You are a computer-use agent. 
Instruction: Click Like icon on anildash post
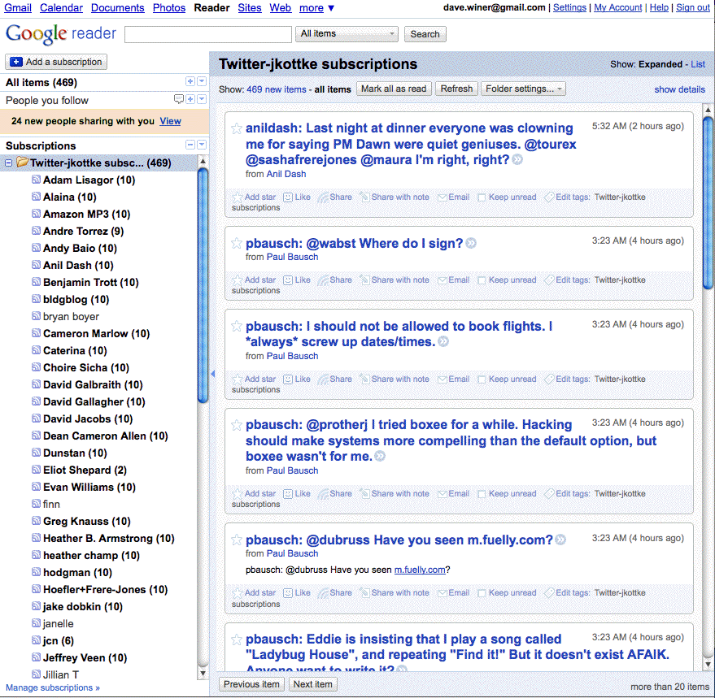click(x=288, y=197)
